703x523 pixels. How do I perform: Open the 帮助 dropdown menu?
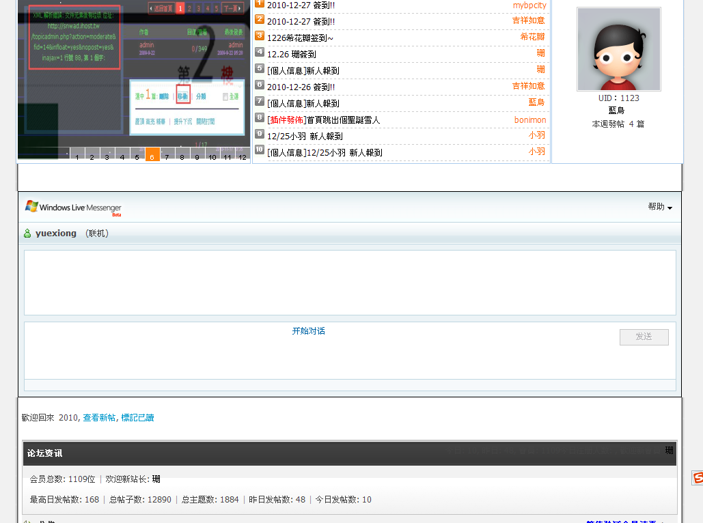[659, 207]
